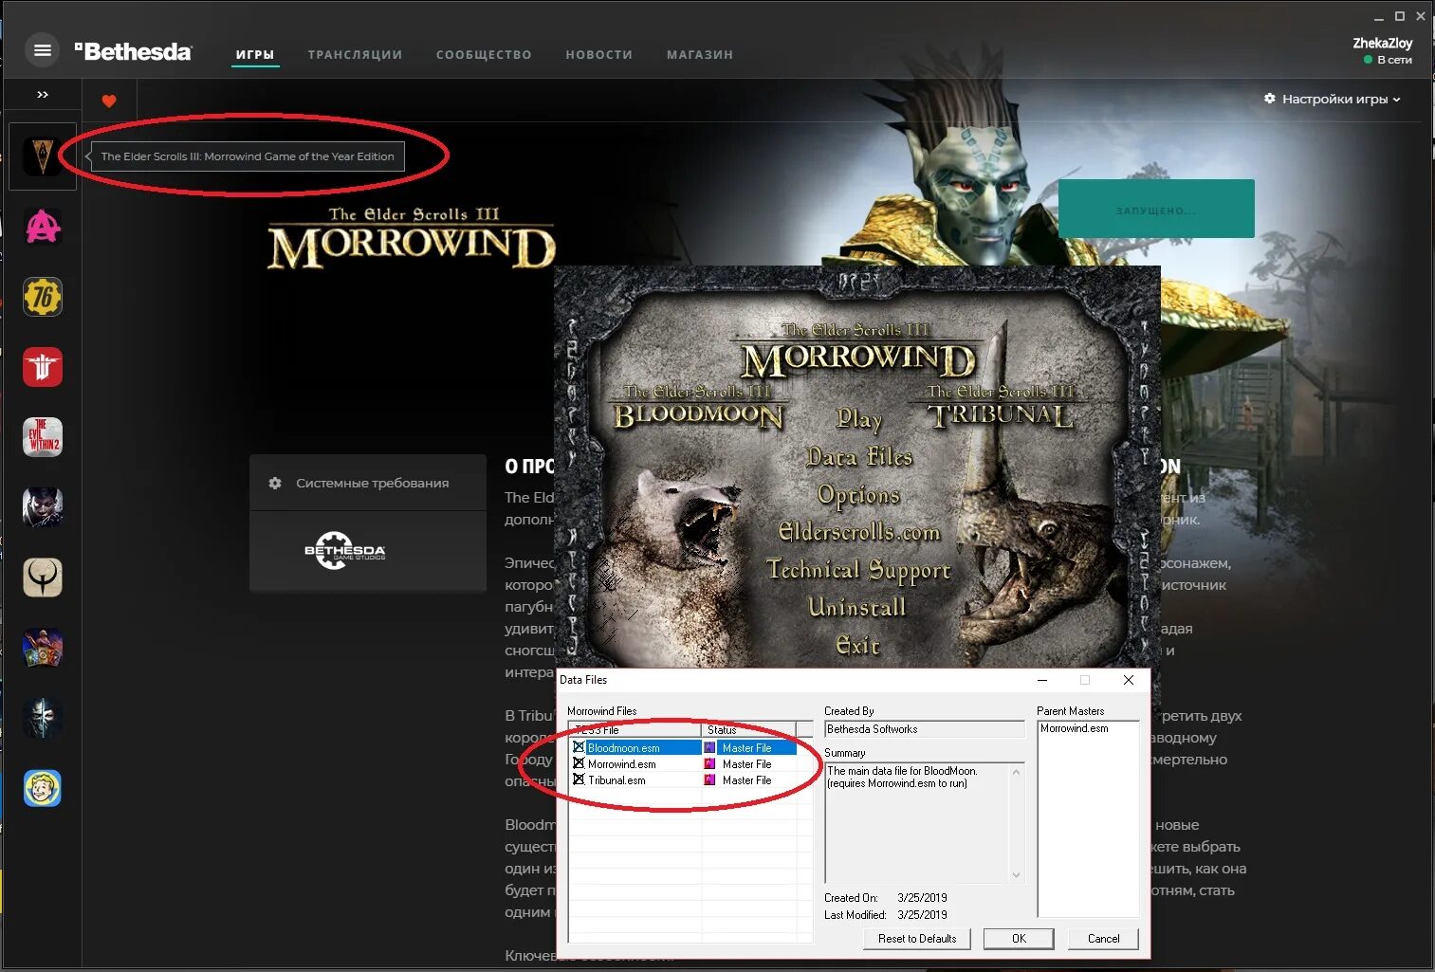Select Fallout 76 icon in sidebar
This screenshot has width=1435, height=972.
pyautogui.click(x=43, y=297)
